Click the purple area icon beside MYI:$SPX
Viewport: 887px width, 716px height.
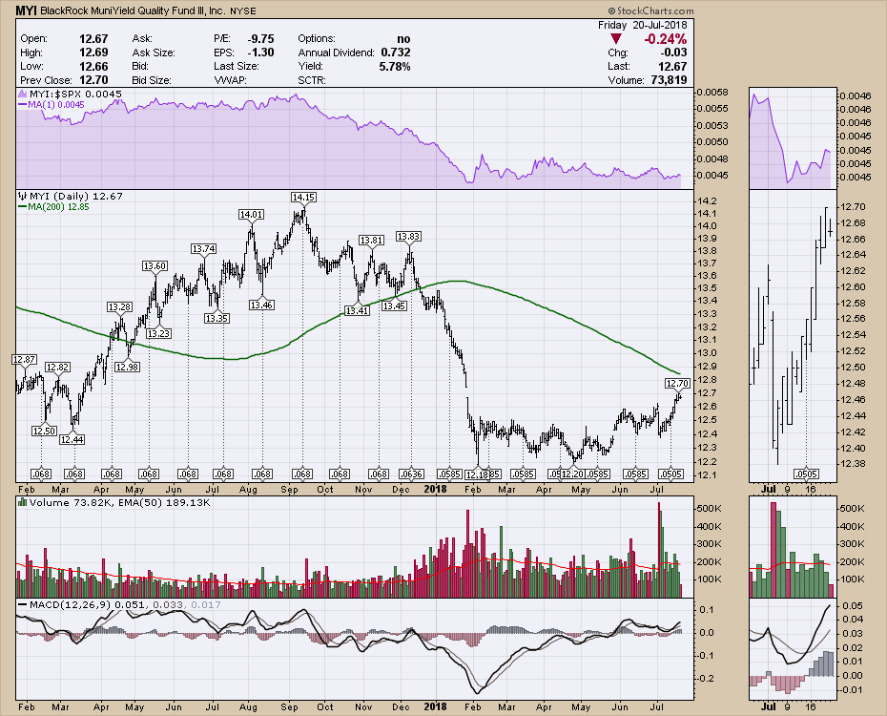tap(23, 95)
